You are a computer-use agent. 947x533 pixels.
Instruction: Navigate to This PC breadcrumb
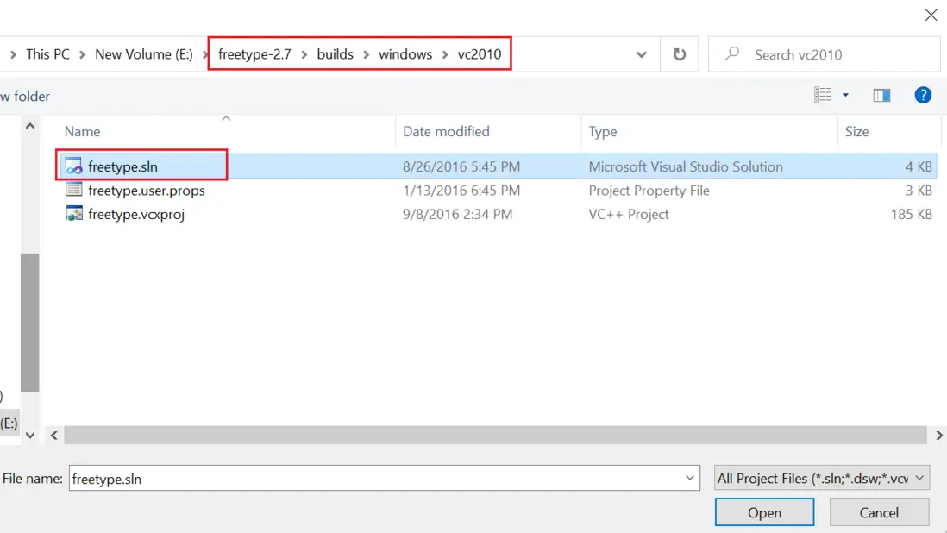(x=47, y=54)
